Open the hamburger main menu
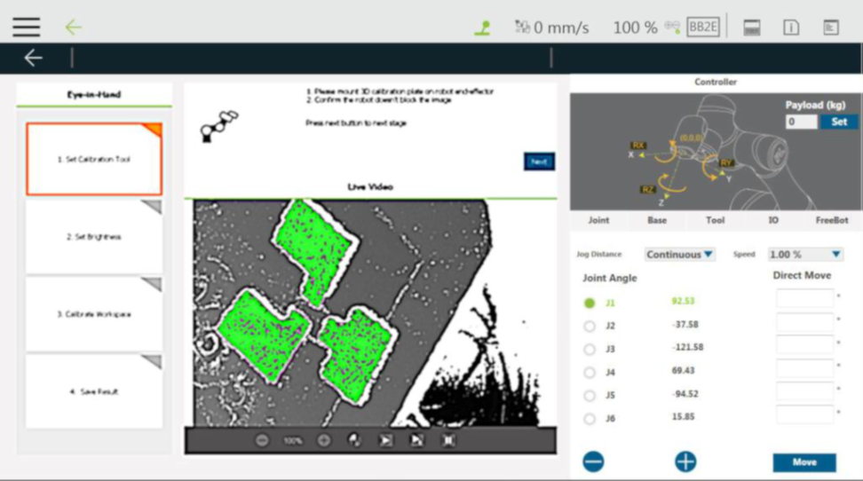The image size is (863, 481). click(26, 27)
